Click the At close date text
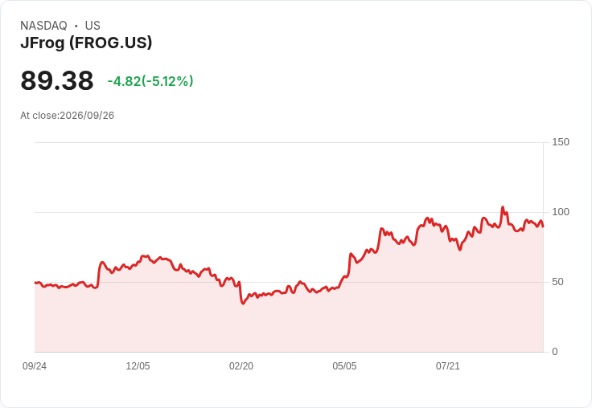592x408 pixels. (x=68, y=116)
